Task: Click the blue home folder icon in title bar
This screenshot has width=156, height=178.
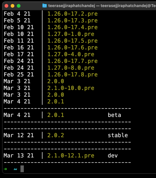Action: click(x=44, y=5)
